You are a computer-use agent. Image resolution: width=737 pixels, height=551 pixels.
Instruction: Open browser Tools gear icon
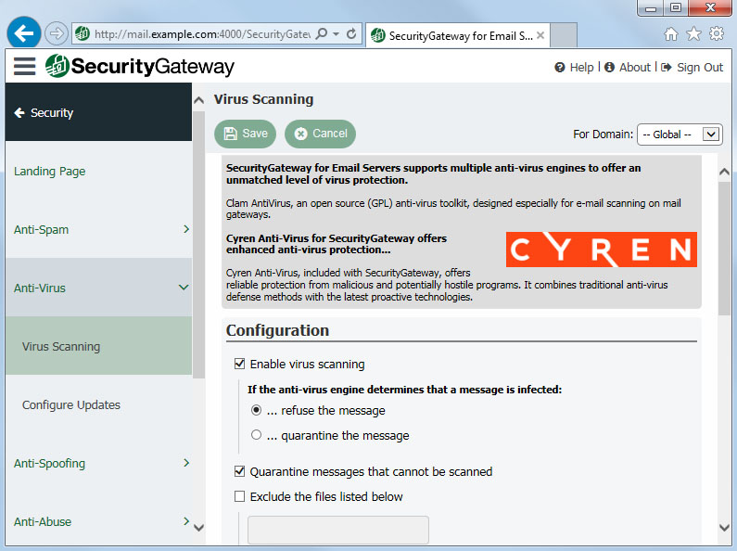point(717,33)
